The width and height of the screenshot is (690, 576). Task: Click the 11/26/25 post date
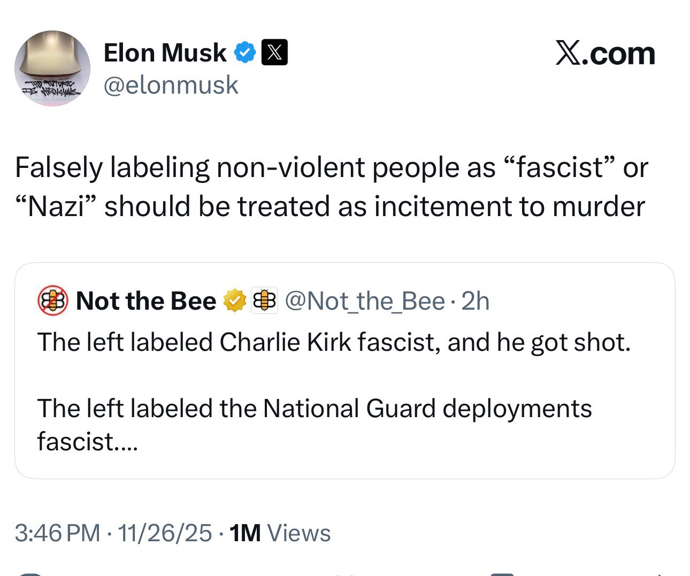coord(165,533)
